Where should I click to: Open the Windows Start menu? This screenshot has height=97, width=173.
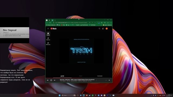(59, 95)
